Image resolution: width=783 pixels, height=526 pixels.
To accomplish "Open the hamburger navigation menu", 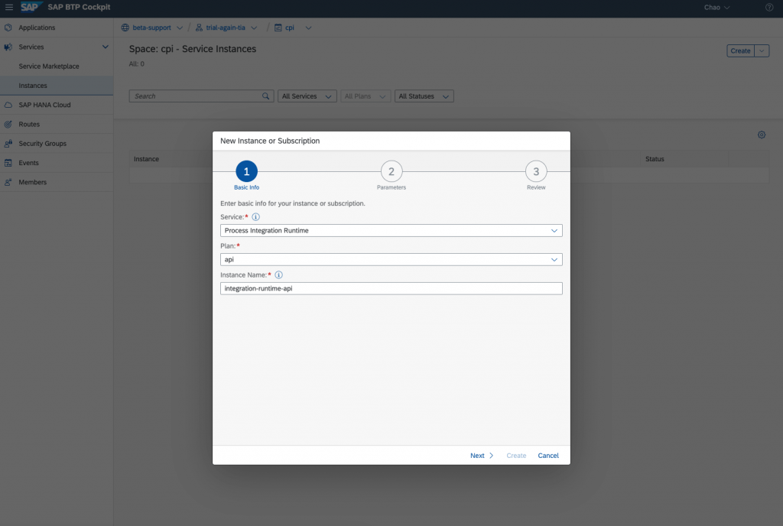I will [x=9, y=7].
